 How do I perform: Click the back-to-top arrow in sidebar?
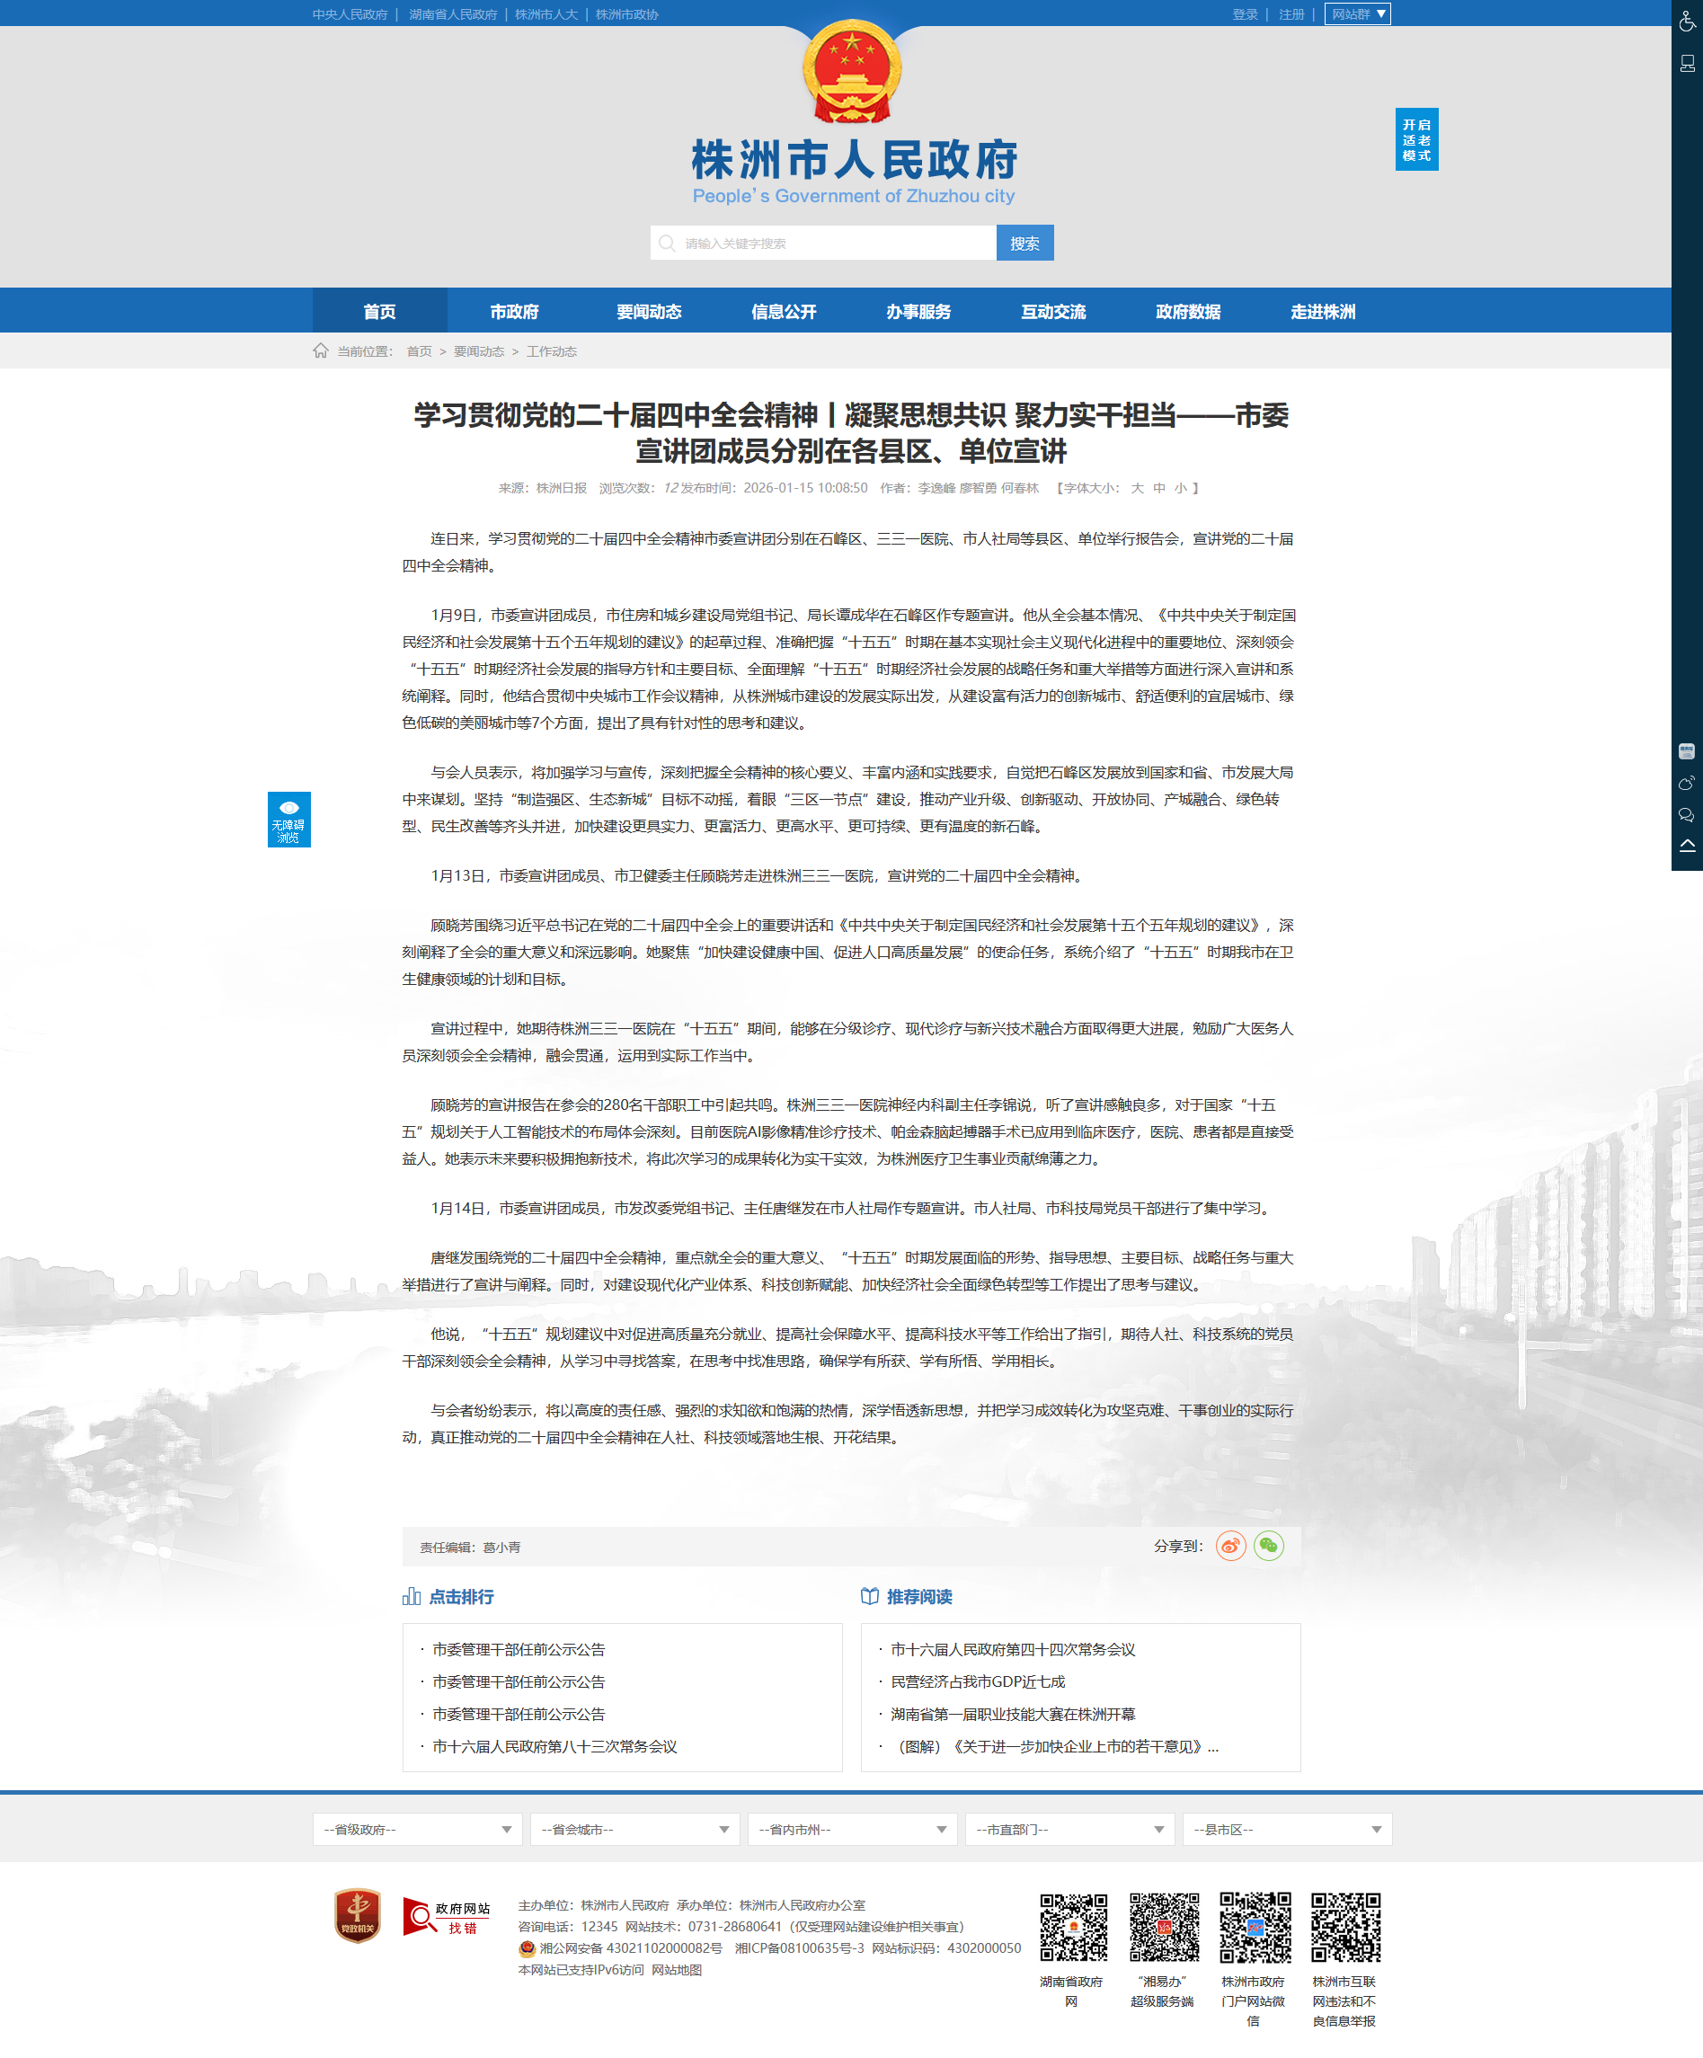click(x=1686, y=846)
